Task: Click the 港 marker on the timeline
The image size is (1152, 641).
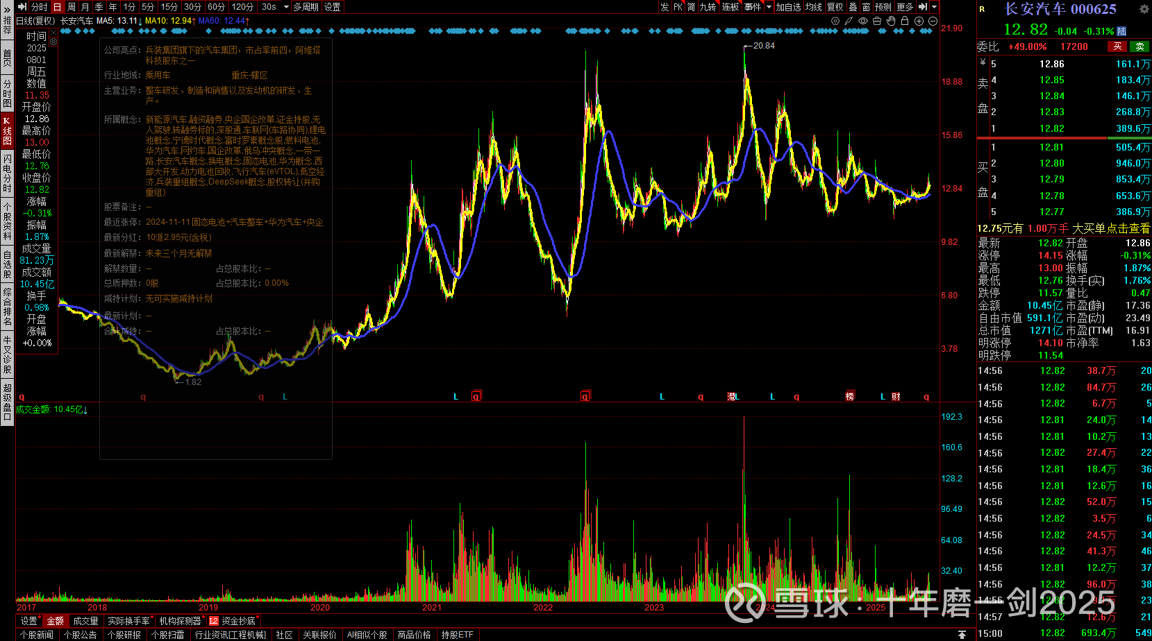Action: point(731,396)
